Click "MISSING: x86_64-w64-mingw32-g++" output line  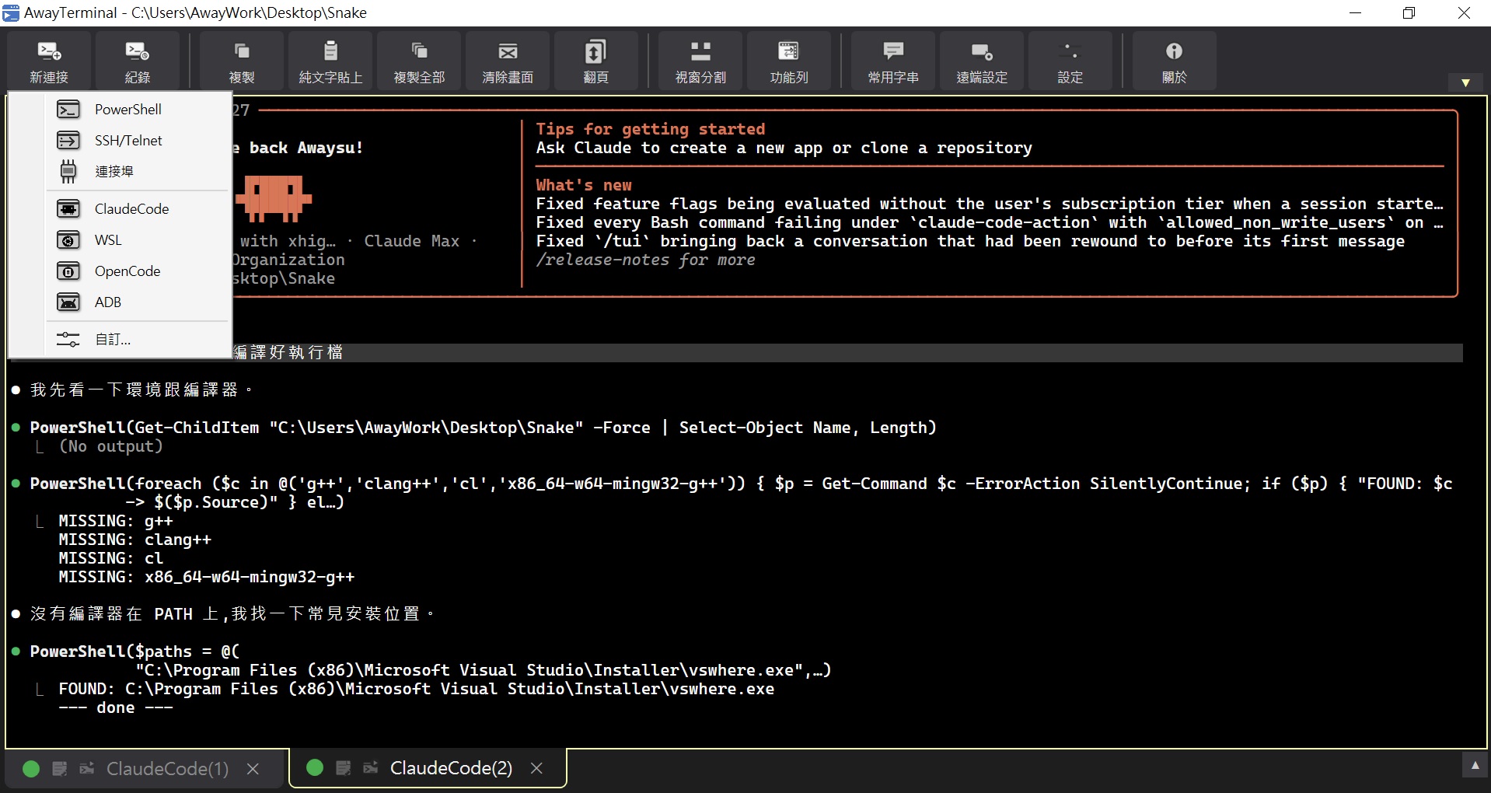(207, 577)
